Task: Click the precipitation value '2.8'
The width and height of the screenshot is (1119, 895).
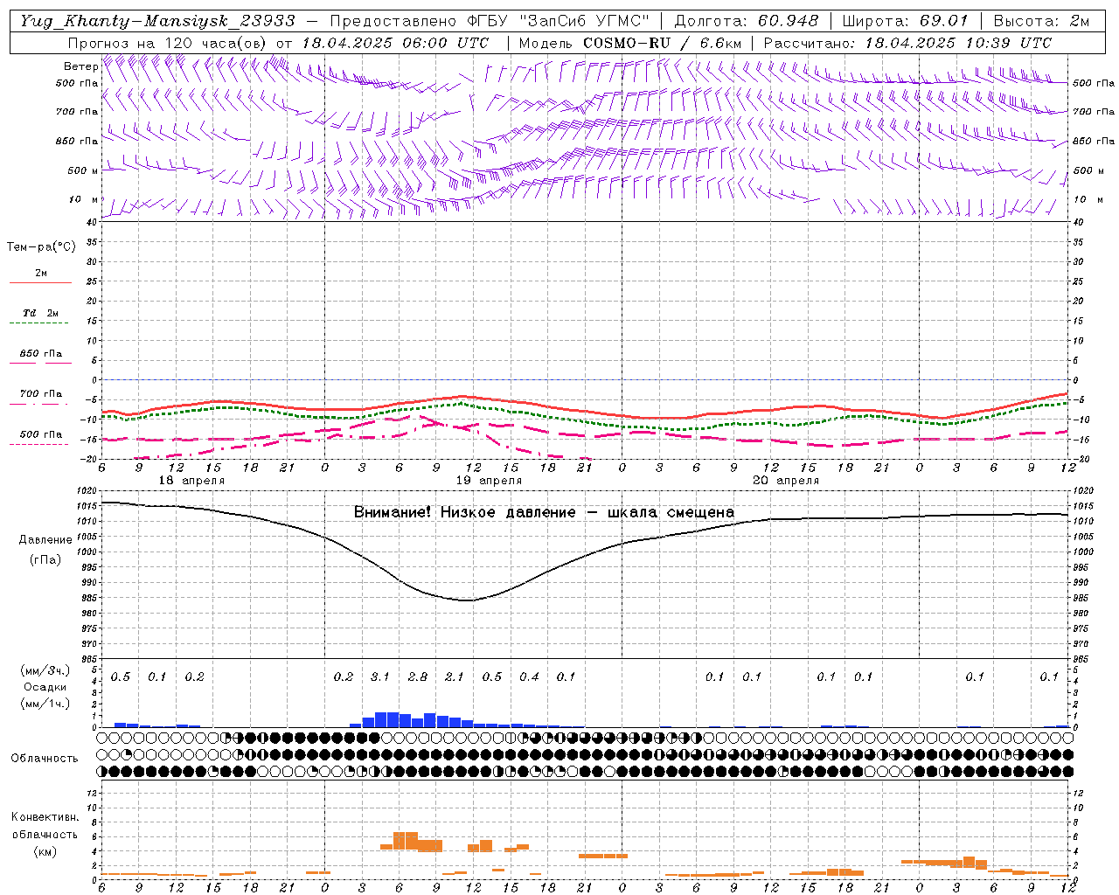Action: tap(418, 677)
